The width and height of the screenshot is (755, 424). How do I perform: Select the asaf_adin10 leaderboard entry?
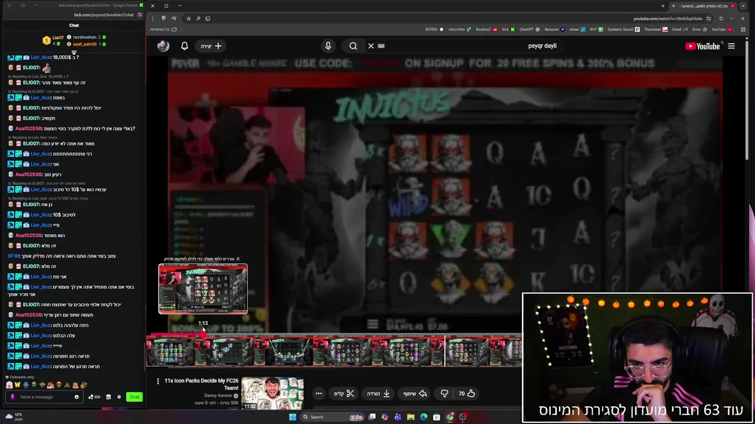(x=85, y=44)
